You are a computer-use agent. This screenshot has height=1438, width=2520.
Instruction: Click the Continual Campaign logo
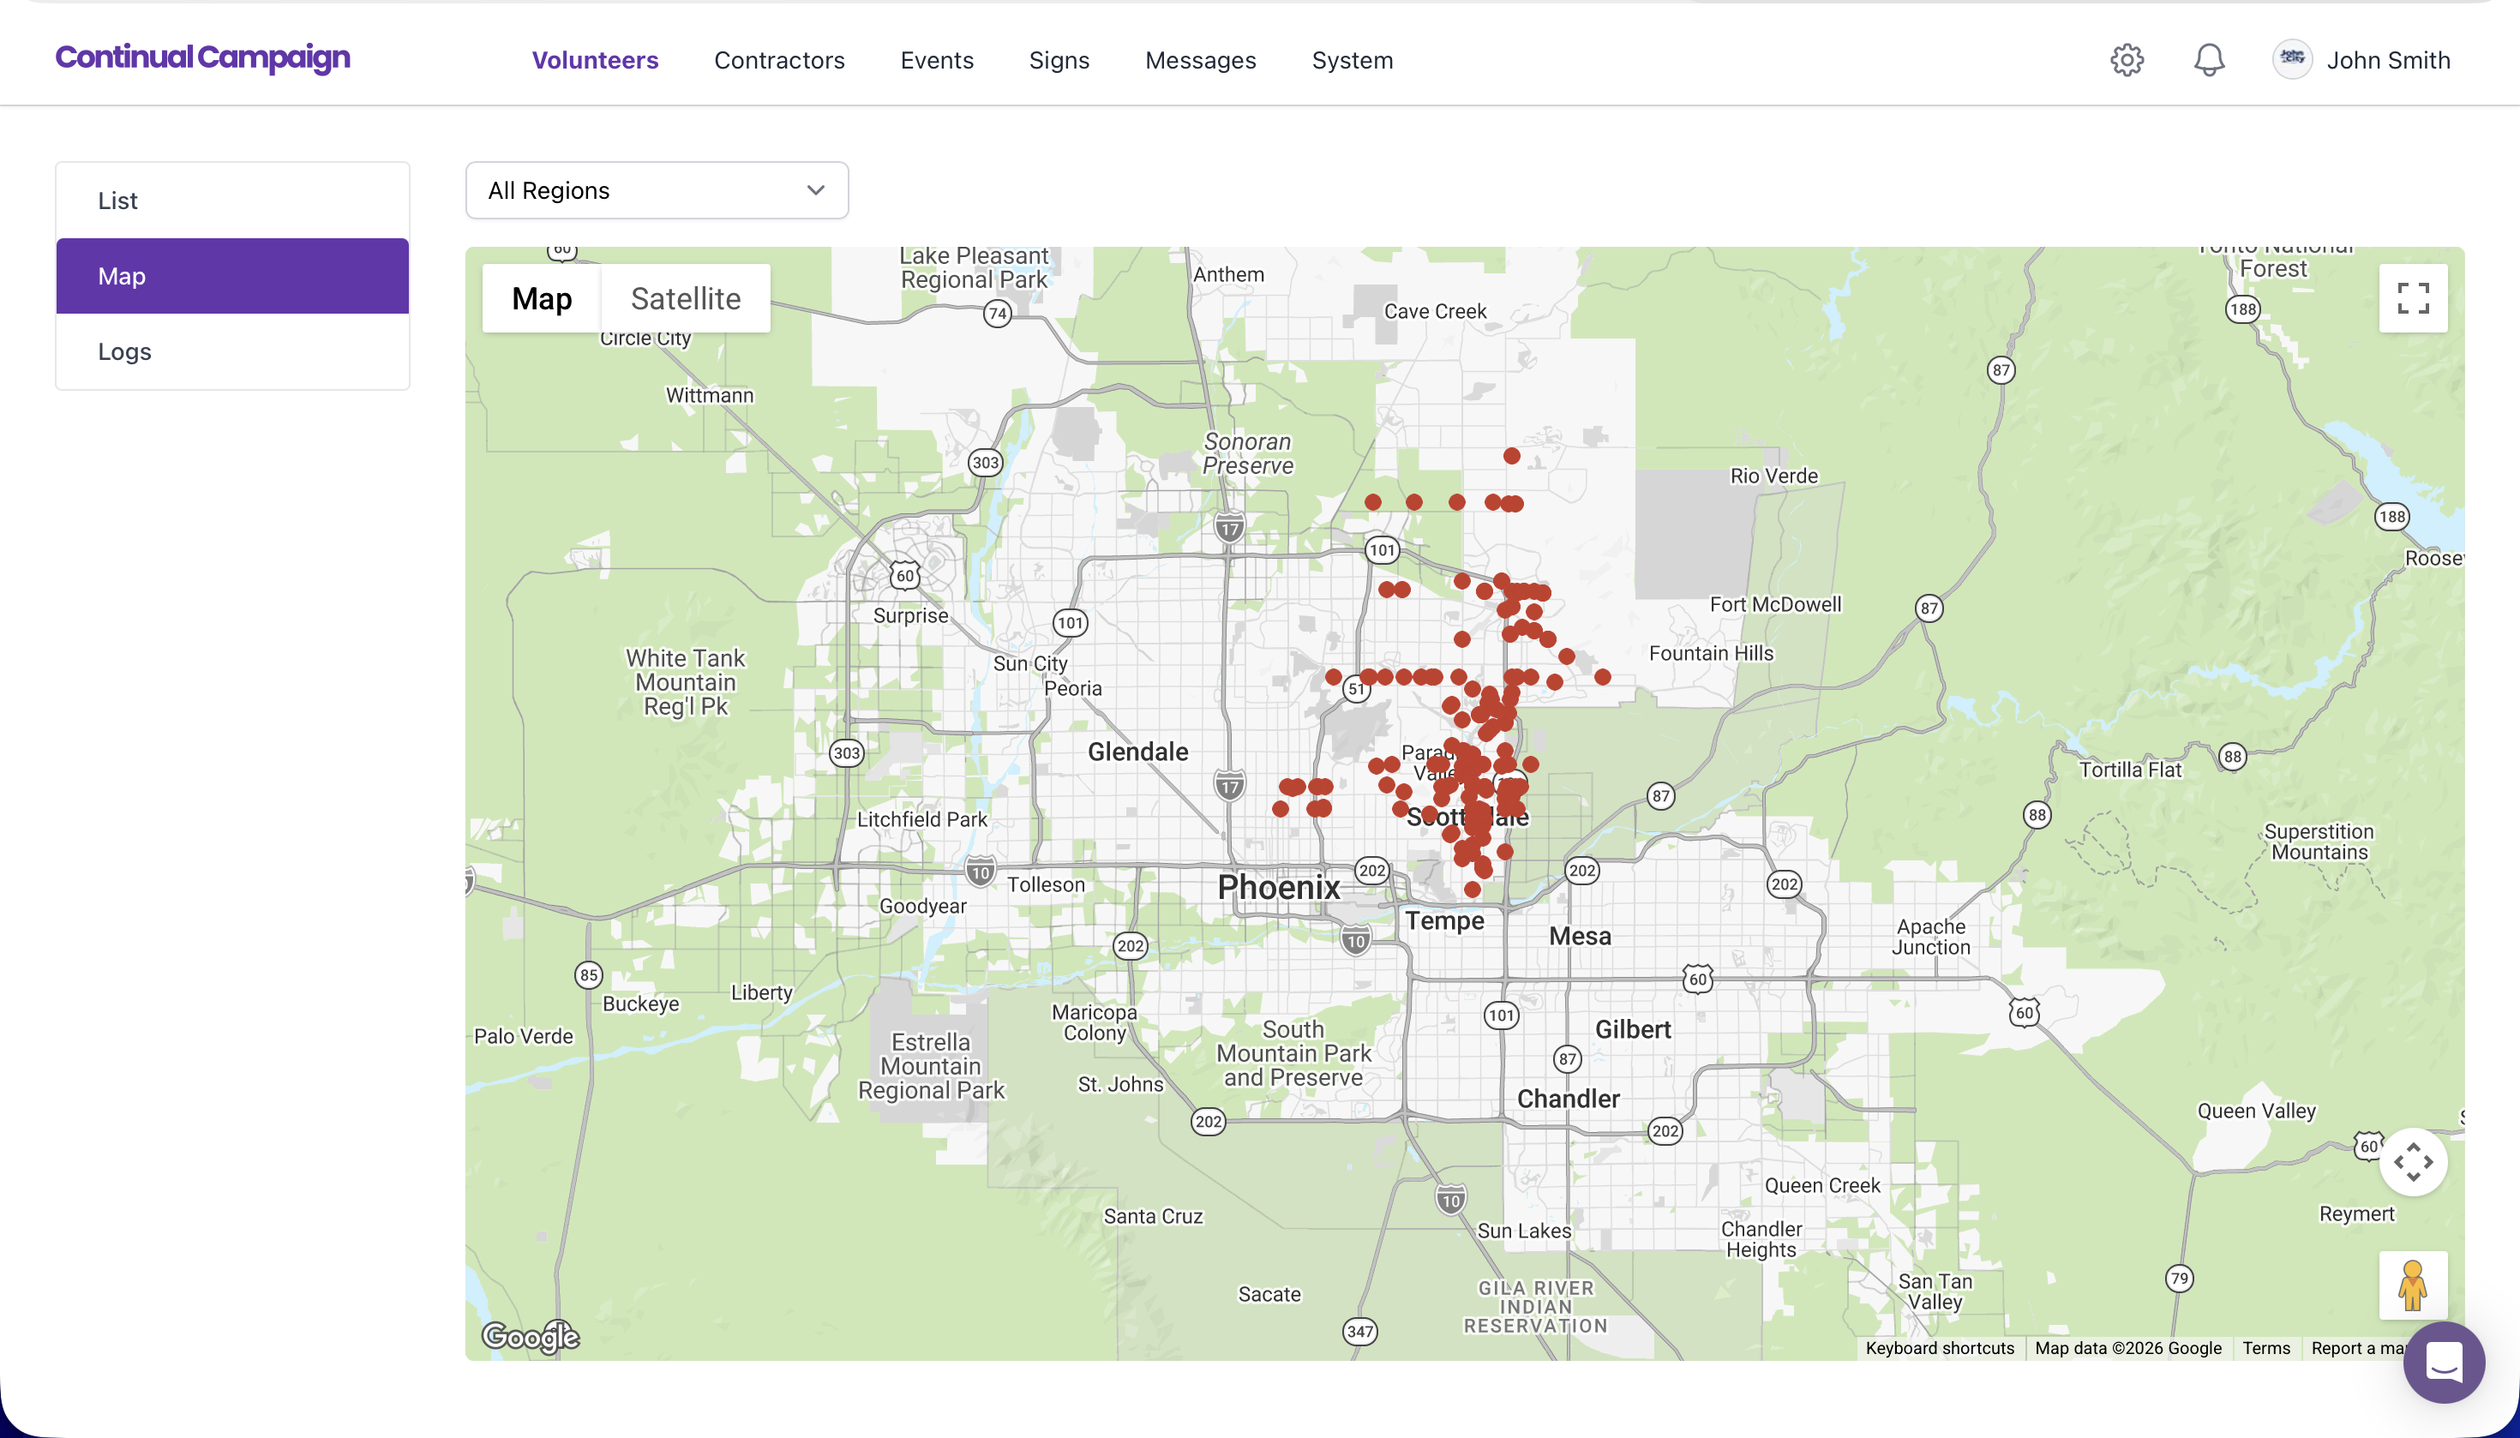tap(202, 57)
